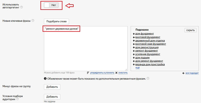
Task: Click the Не заданы status text
Action: [x=49, y=101]
